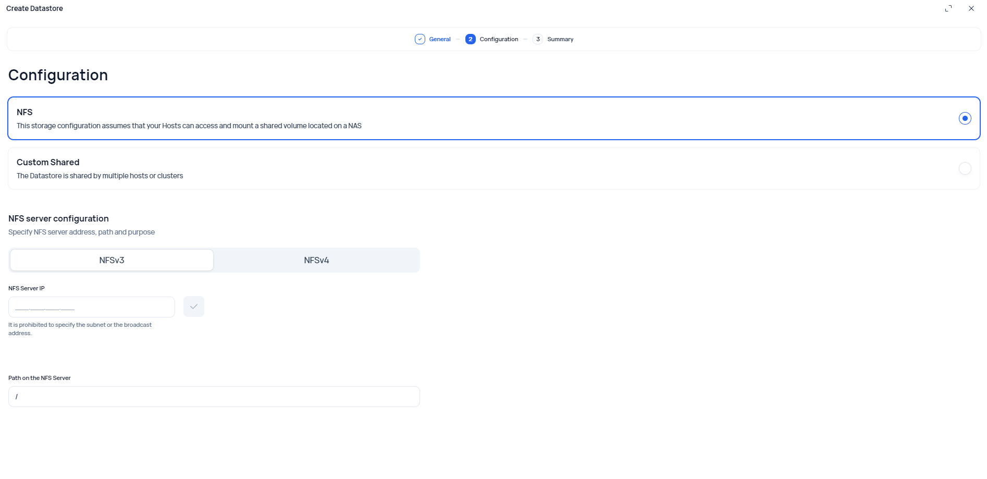This screenshot has width=987, height=479.
Task: Close the Create Datastore dialog
Action: (971, 8)
